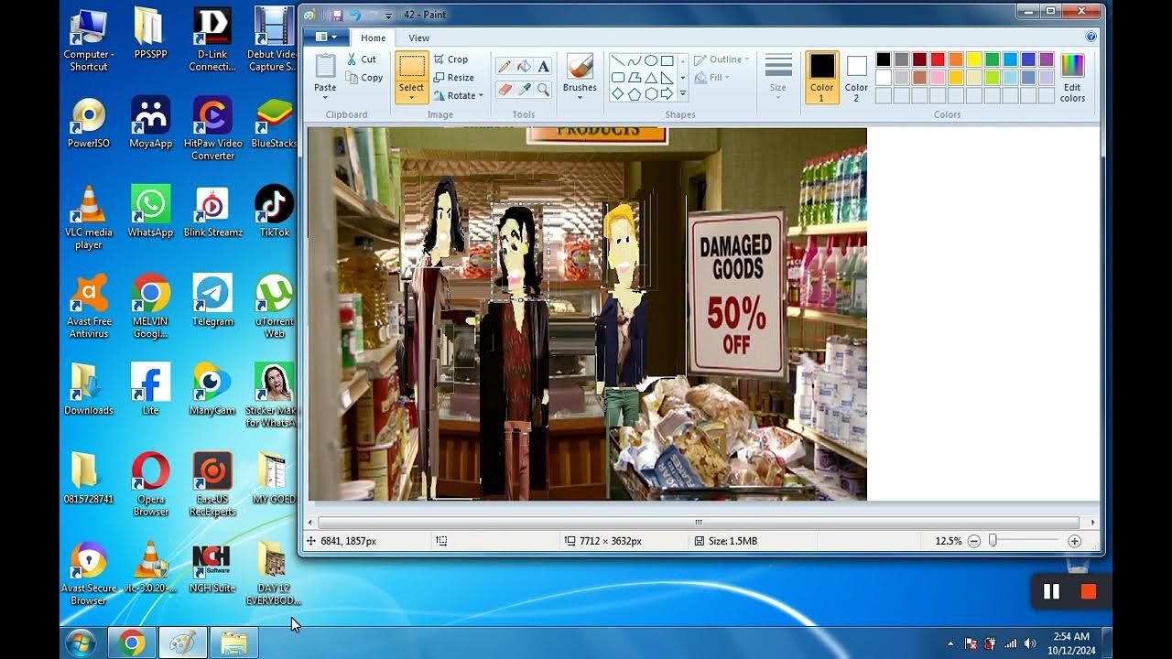Screen dimensions: 1172x659
Task: Click the Copy button in Clipboard group
Action: coord(364,78)
